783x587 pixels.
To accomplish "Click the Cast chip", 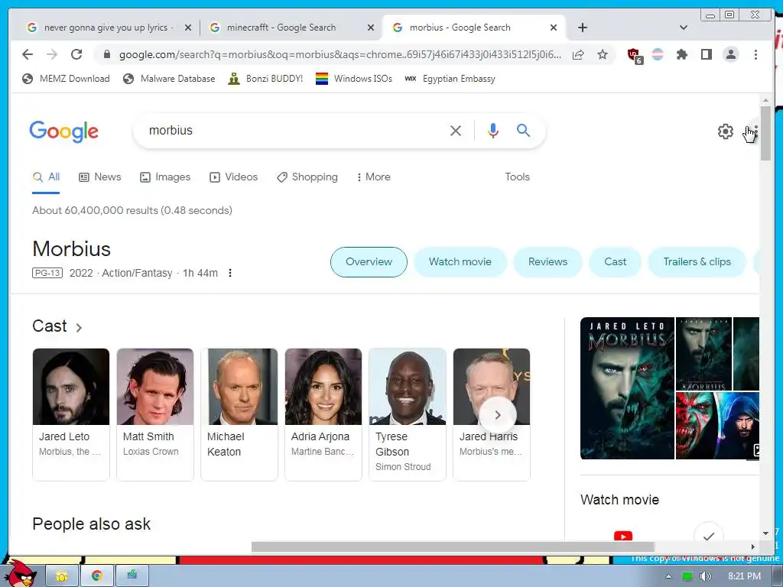I will (x=616, y=262).
